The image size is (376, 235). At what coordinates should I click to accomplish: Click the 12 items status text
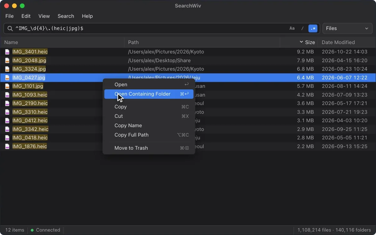(15, 230)
